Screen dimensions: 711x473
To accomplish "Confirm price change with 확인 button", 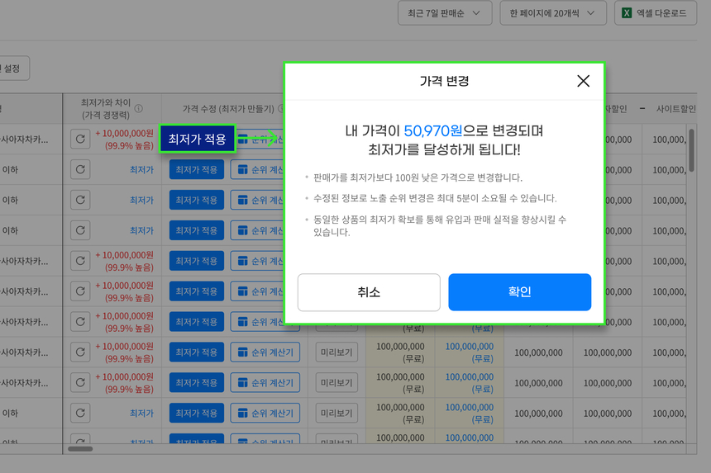I will 520,292.
